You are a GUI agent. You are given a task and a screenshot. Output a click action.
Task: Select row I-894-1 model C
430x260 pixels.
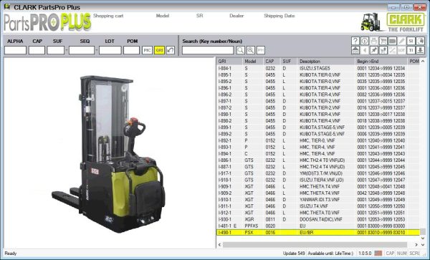point(318,154)
